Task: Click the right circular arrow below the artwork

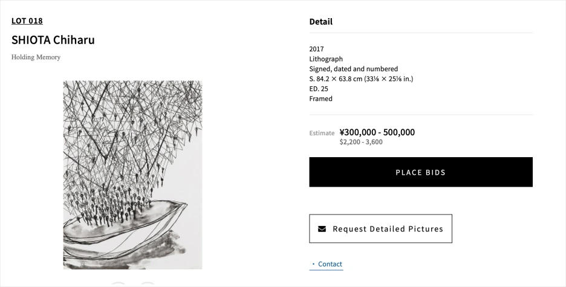Action: point(147,285)
